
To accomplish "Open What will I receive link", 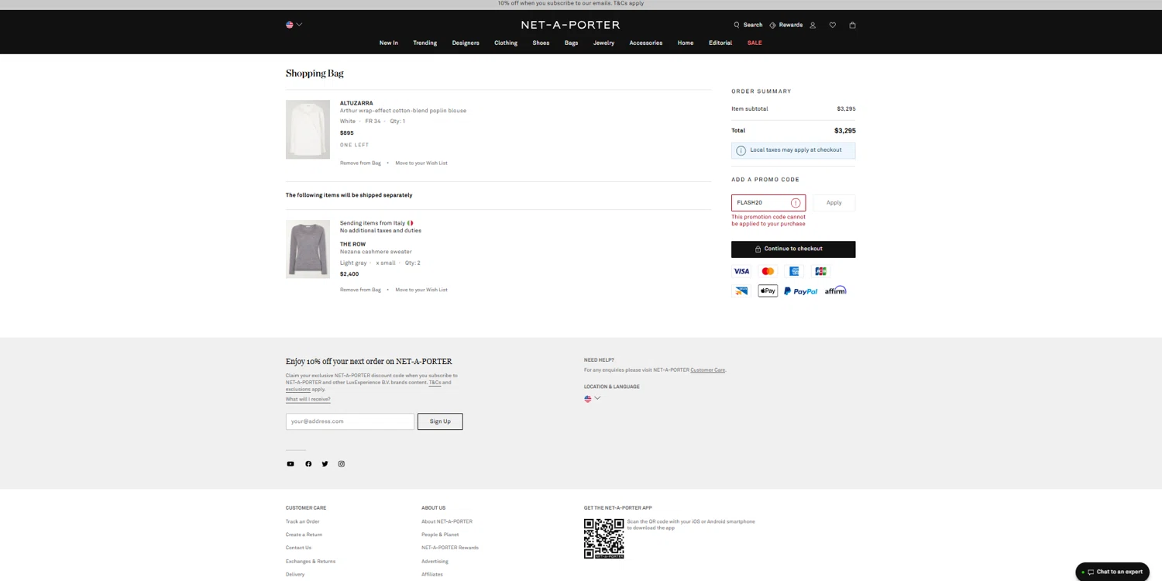I will point(308,400).
